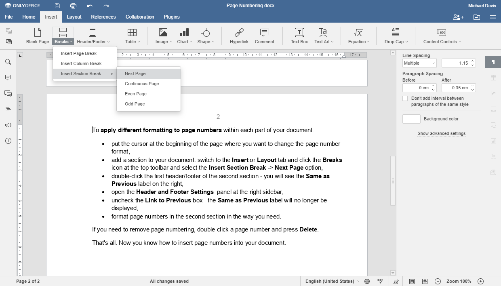The height and width of the screenshot is (286, 501).
Task: Open Paragraph settings in right sidebar
Action: [493, 62]
